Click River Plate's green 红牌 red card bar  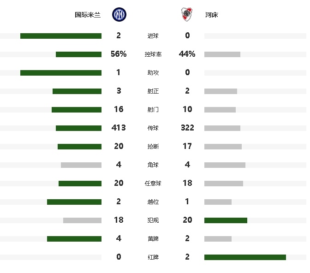245,257
